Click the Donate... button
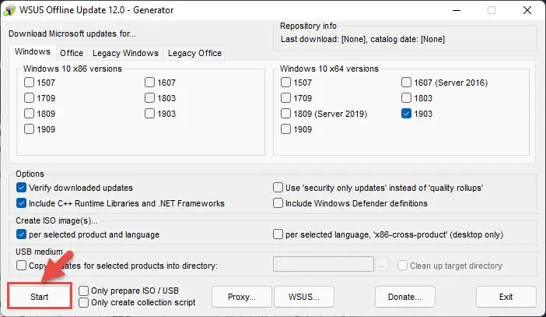This screenshot has height=317, width=546. pyautogui.click(x=405, y=297)
